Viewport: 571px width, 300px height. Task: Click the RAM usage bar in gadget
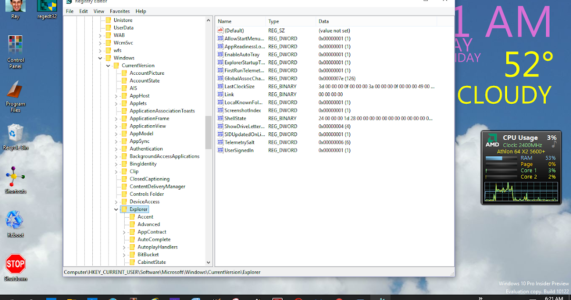pyautogui.click(x=501, y=158)
